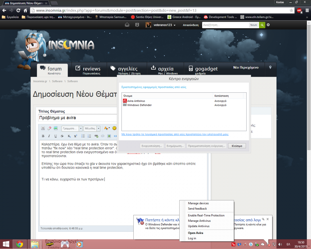Toggle BBCode source mode icon

click(x=43, y=128)
